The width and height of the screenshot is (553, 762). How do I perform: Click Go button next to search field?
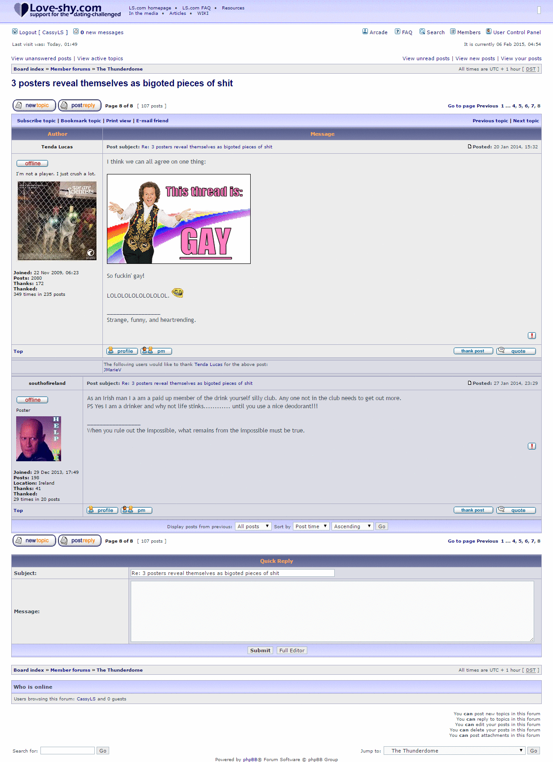(103, 751)
